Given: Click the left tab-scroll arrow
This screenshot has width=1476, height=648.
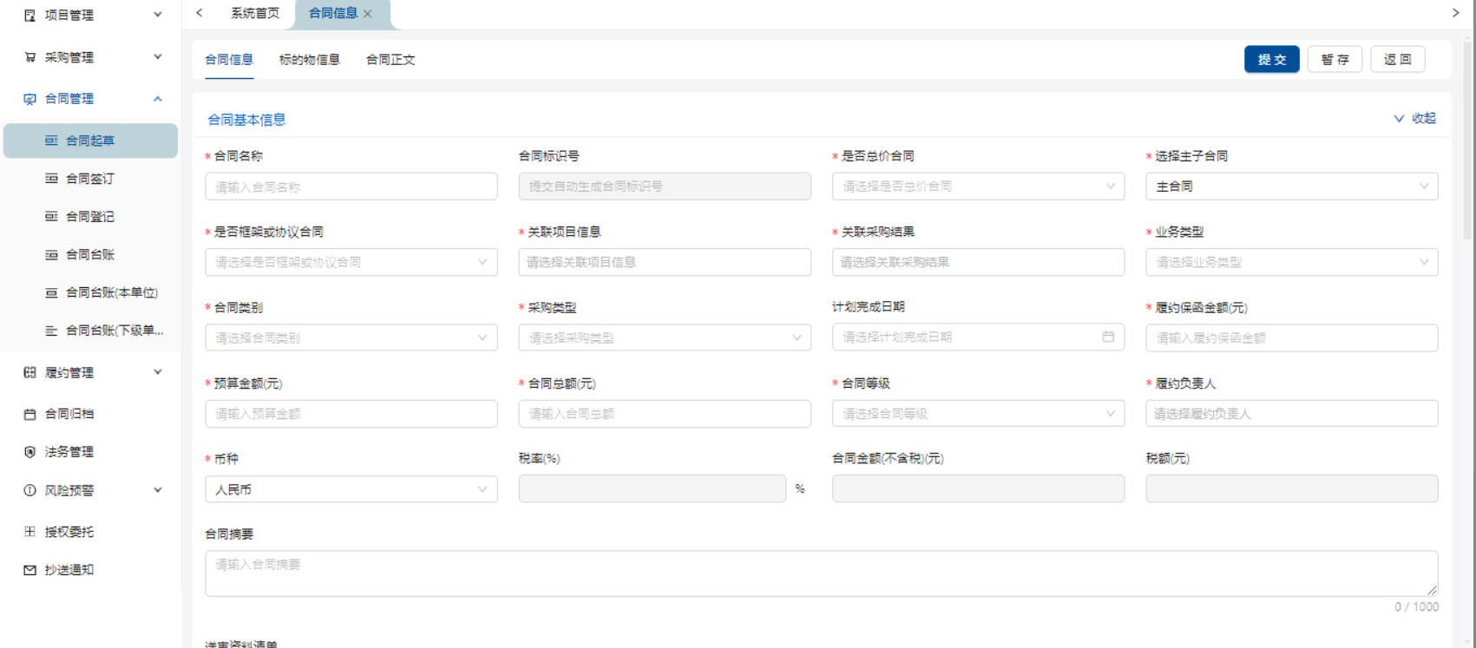Looking at the screenshot, I should click(x=200, y=13).
